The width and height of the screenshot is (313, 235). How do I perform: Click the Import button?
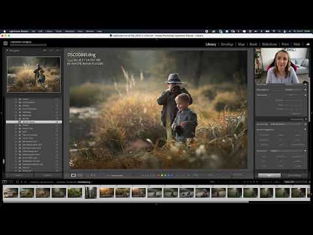[19, 175]
